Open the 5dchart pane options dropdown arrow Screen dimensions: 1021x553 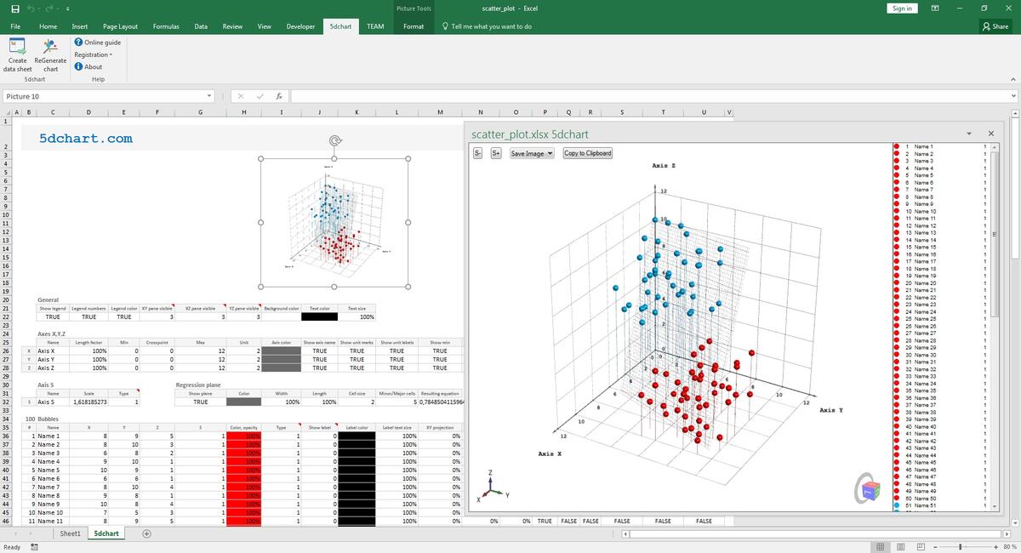point(967,134)
